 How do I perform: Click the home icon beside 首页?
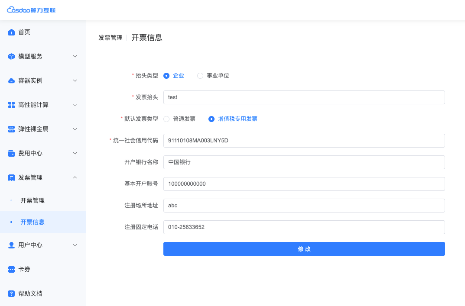[x=11, y=32]
